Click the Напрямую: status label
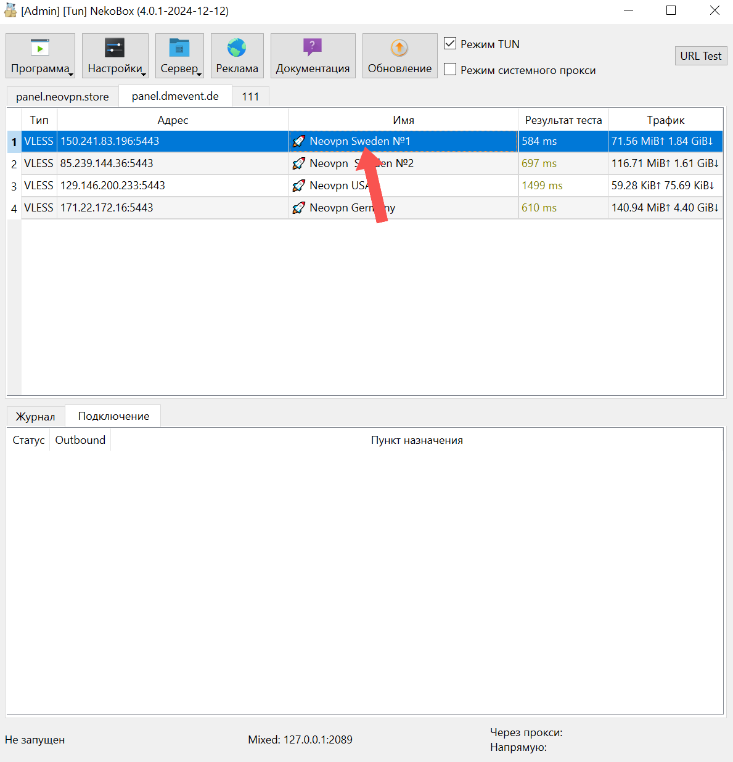The width and height of the screenshot is (733, 762). [518, 747]
